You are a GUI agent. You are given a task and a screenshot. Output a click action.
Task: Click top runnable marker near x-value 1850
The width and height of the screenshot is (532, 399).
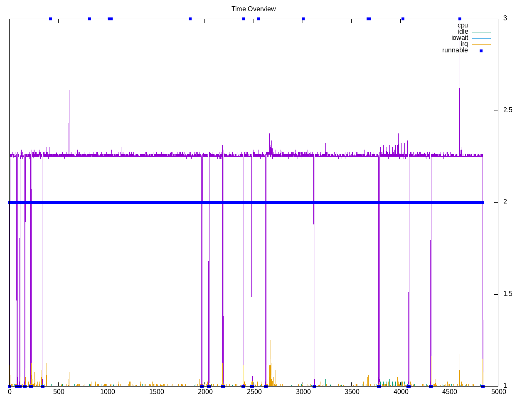pos(190,19)
